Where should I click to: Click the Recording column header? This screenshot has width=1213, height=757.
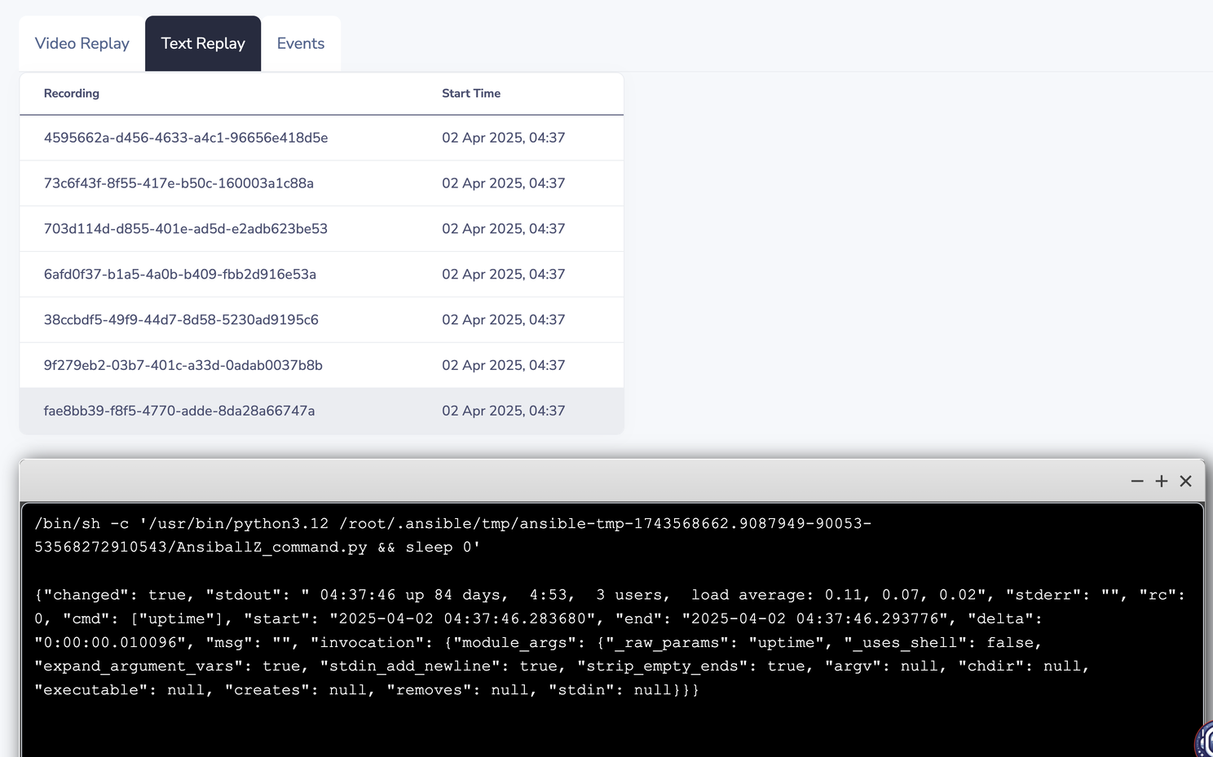pyautogui.click(x=72, y=94)
